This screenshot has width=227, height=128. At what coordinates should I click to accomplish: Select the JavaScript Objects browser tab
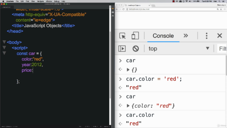pos(137,5)
